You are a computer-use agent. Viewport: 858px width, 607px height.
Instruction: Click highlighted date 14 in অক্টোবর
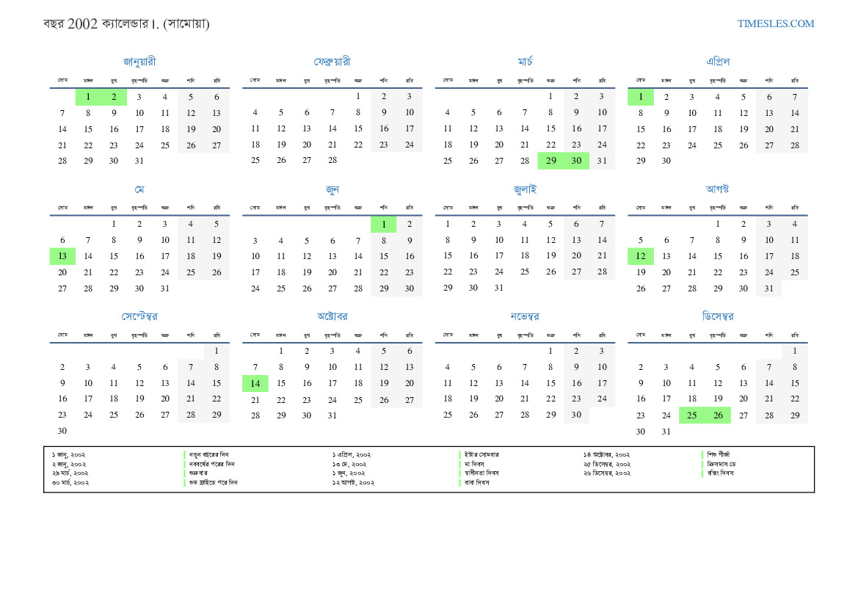[255, 384]
